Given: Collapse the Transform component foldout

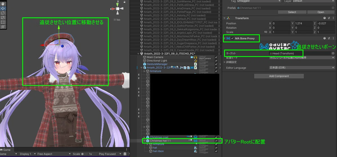Looking at the screenshot, I should pyautogui.click(x=225, y=18).
